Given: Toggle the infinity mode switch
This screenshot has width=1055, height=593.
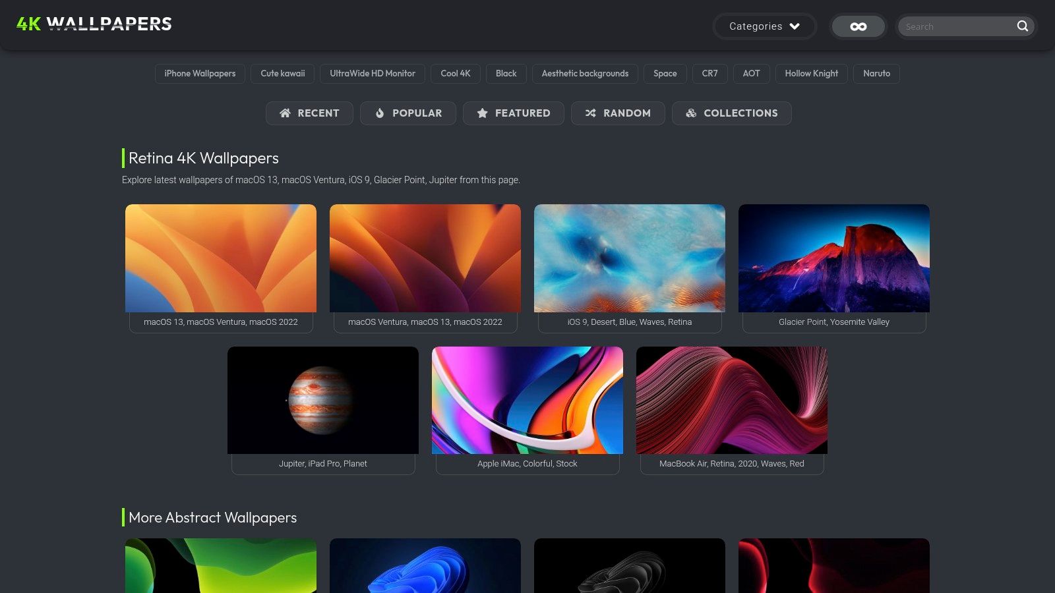Looking at the screenshot, I should click(x=858, y=26).
